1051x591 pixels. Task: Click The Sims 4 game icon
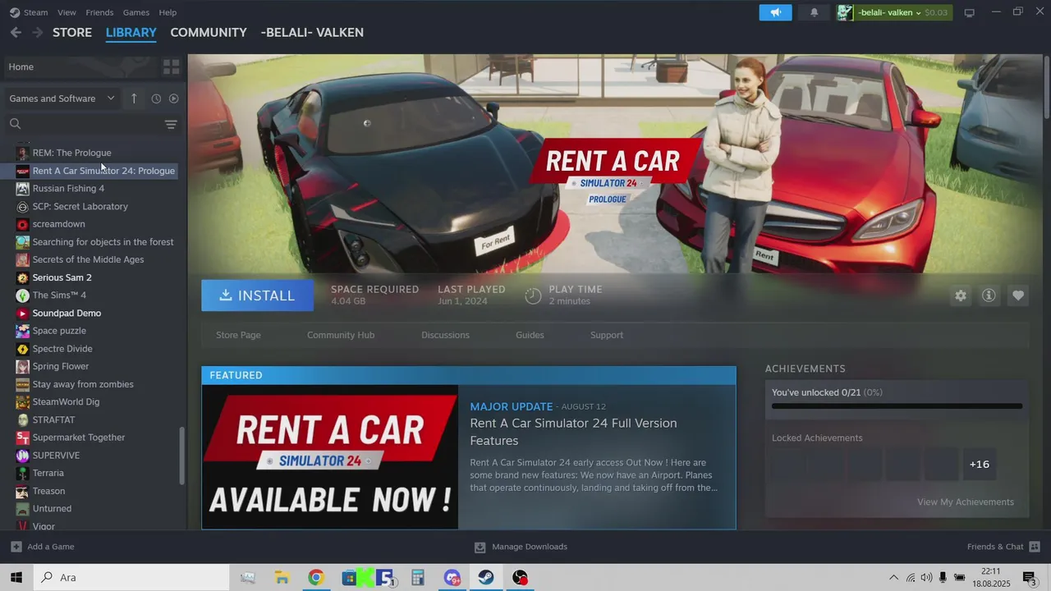tap(23, 295)
